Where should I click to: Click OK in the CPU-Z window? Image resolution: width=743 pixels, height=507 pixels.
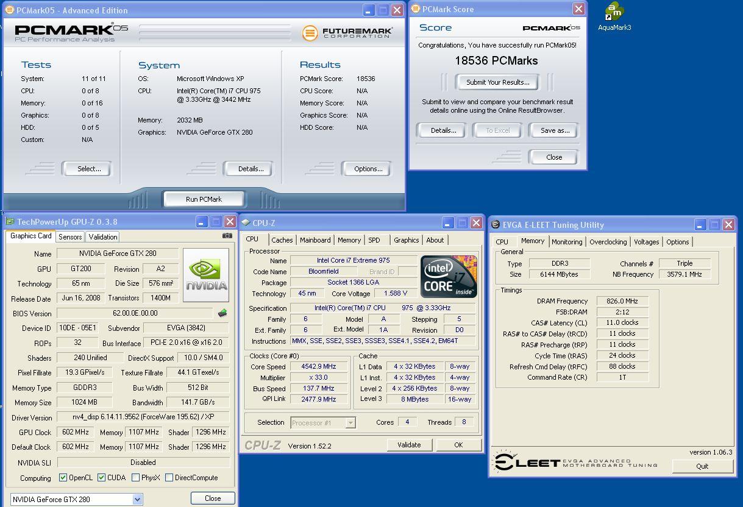tap(458, 445)
